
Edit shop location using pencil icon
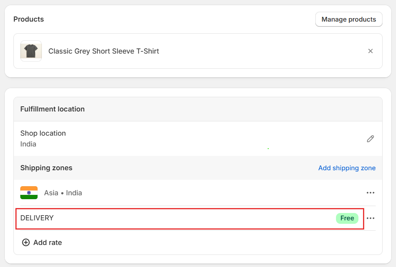(x=370, y=139)
